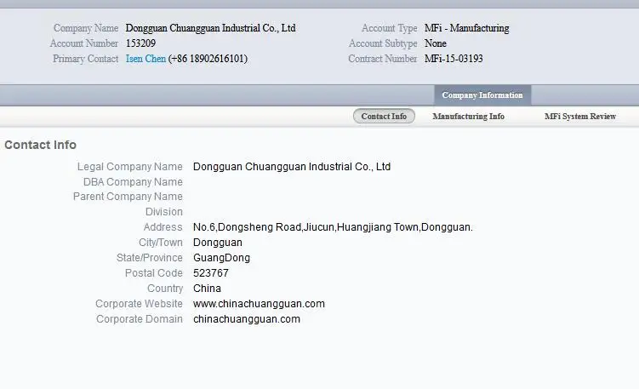This screenshot has height=389, width=639.
Task: Click Country value China
Action: tap(207, 289)
